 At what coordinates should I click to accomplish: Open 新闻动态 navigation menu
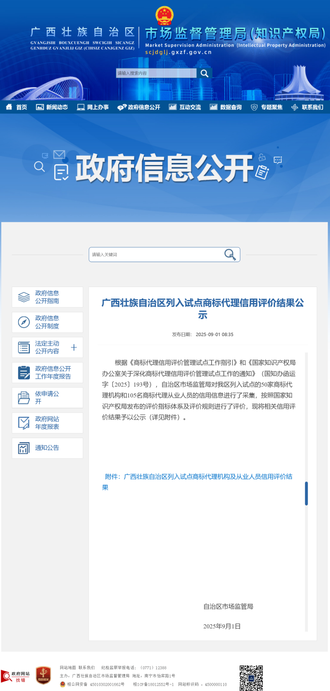pos(52,107)
